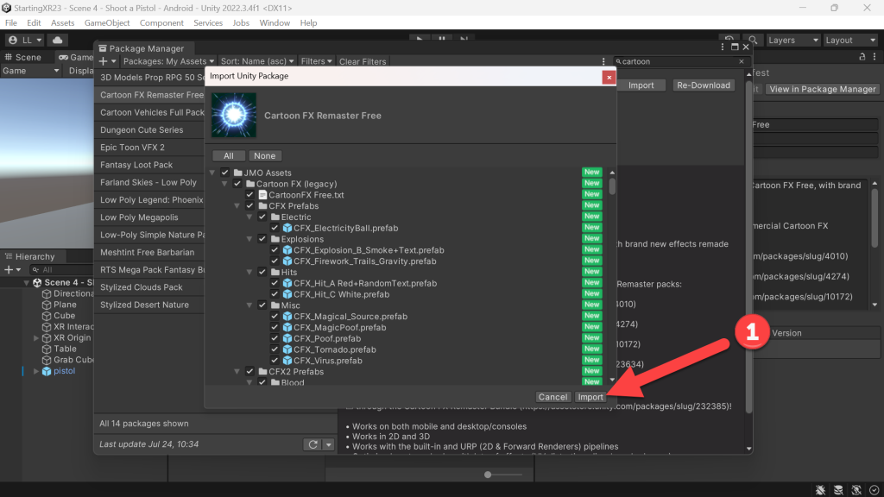Screen dimensions: 884x497
Task: Toggle the CartoonFX Free.txt checkbox
Action: click(x=249, y=195)
